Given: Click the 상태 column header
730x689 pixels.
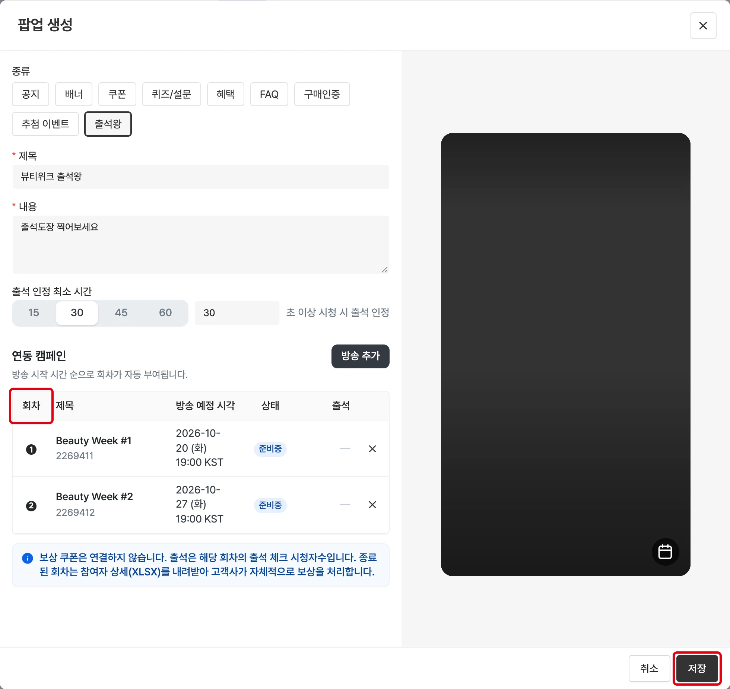Looking at the screenshot, I should pos(270,406).
